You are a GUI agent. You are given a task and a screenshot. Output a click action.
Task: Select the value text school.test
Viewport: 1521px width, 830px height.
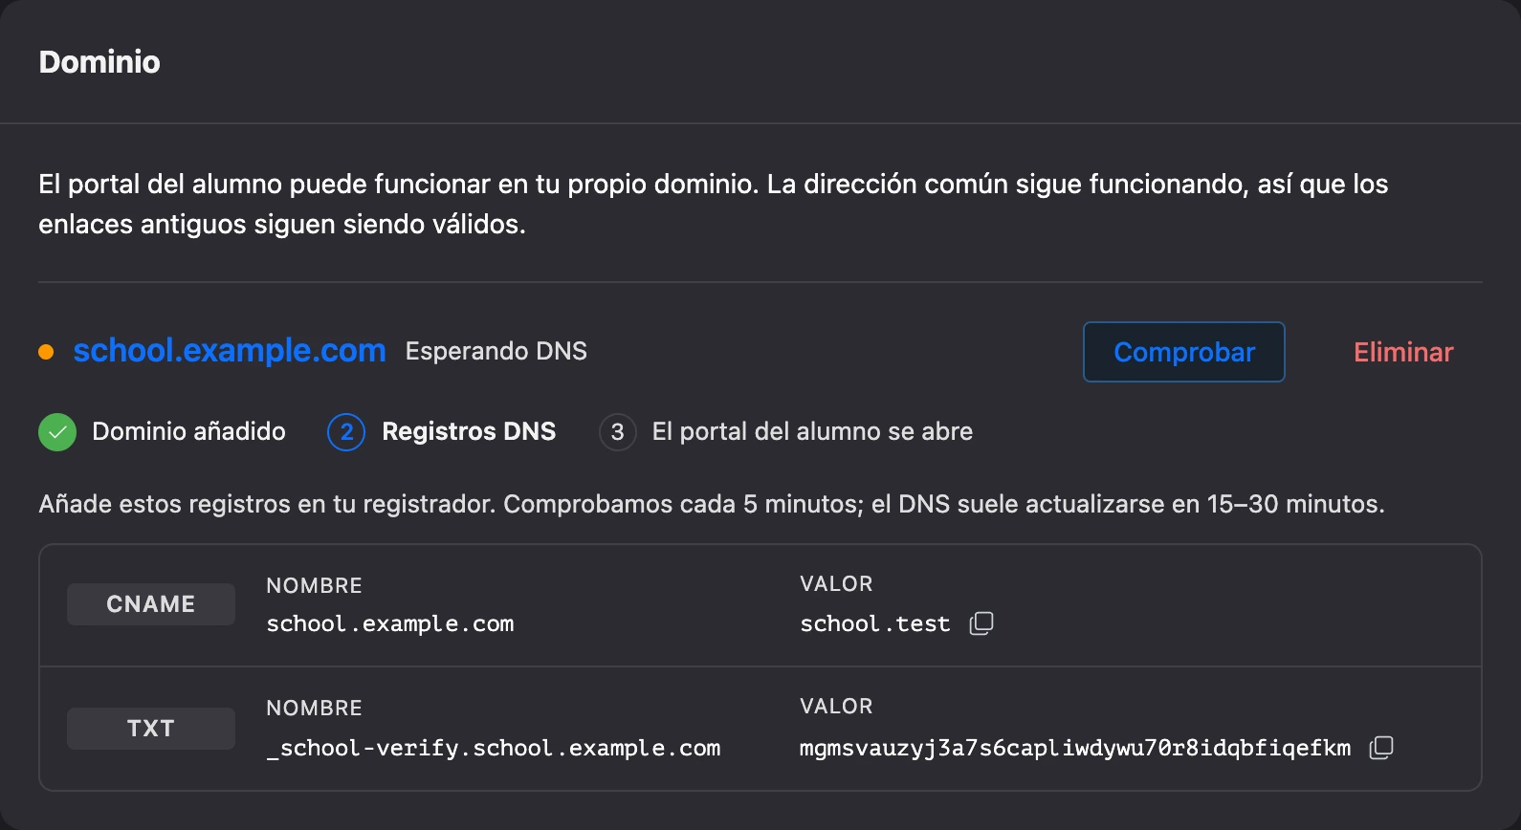click(x=875, y=623)
